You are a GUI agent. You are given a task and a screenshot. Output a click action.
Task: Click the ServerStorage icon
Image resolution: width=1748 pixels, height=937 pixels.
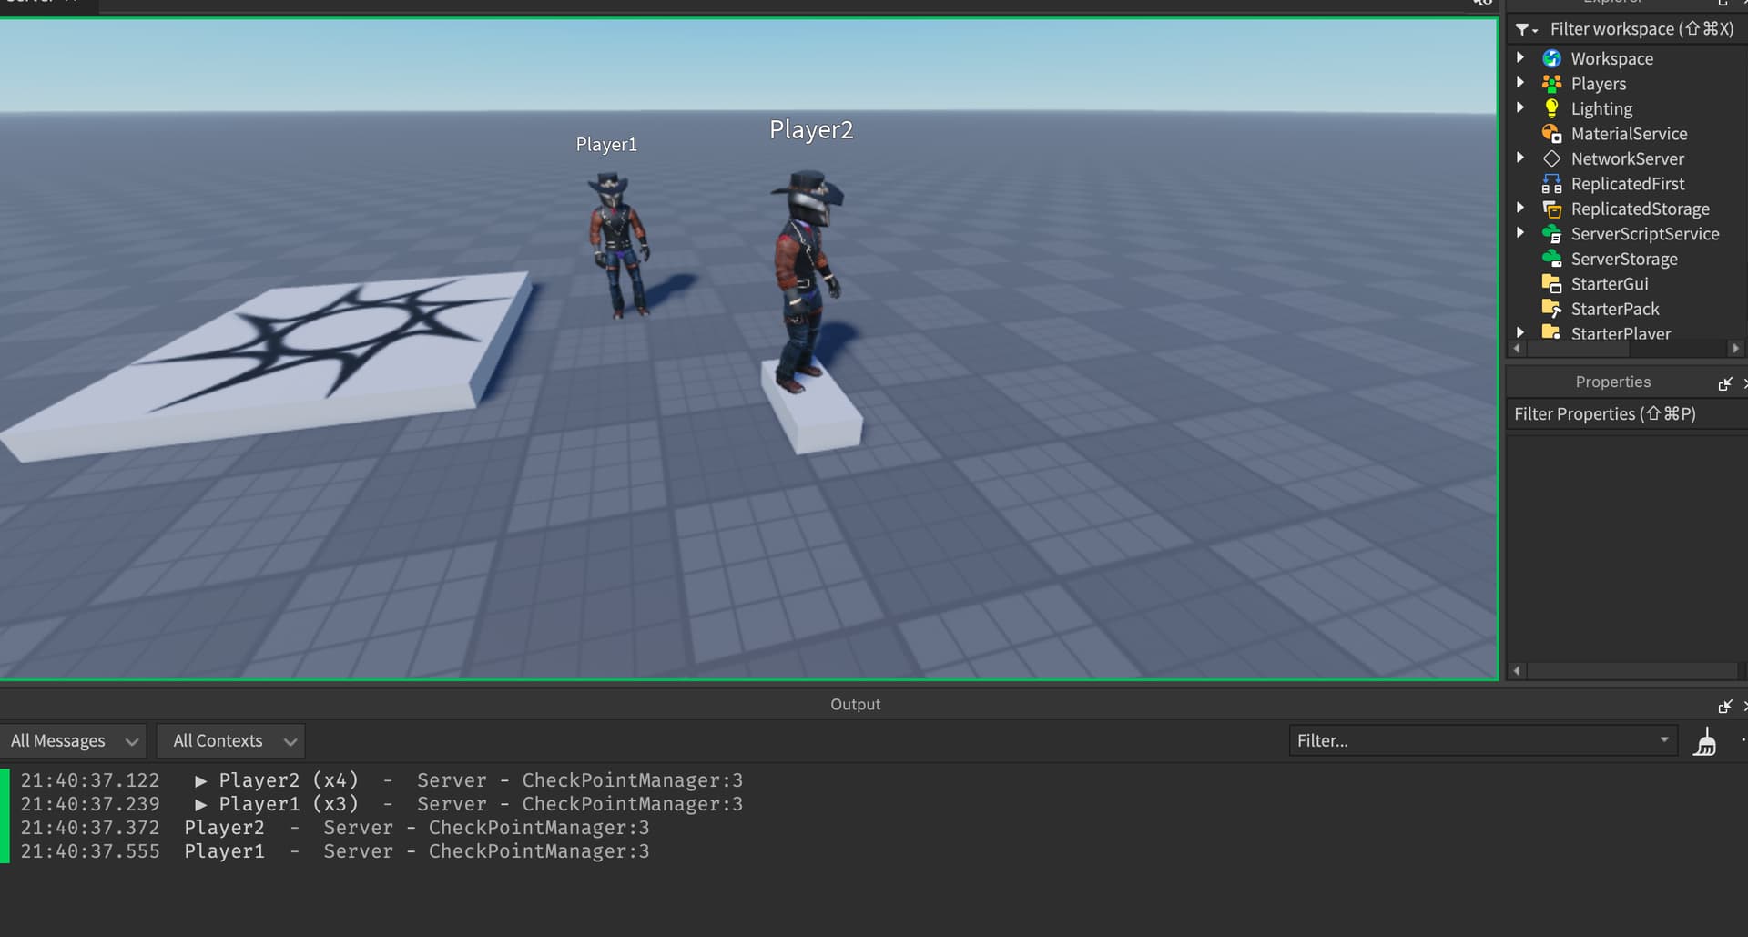pos(1552,259)
